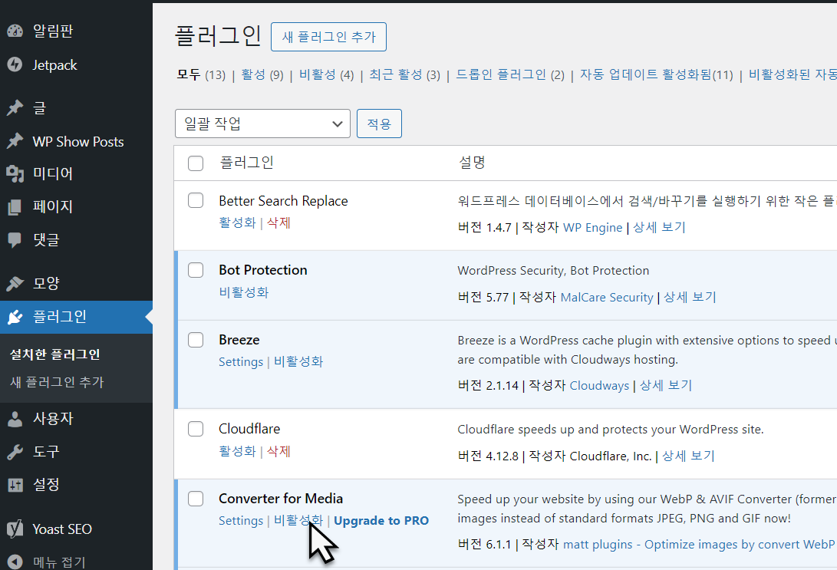Open the Jetpack menu label

pyautogui.click(x=54, y=65)
